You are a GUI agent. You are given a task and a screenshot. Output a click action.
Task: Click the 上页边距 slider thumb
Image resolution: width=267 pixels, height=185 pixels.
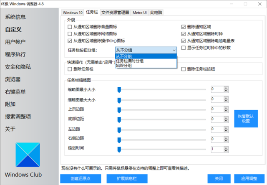click(x=119, y=110)
